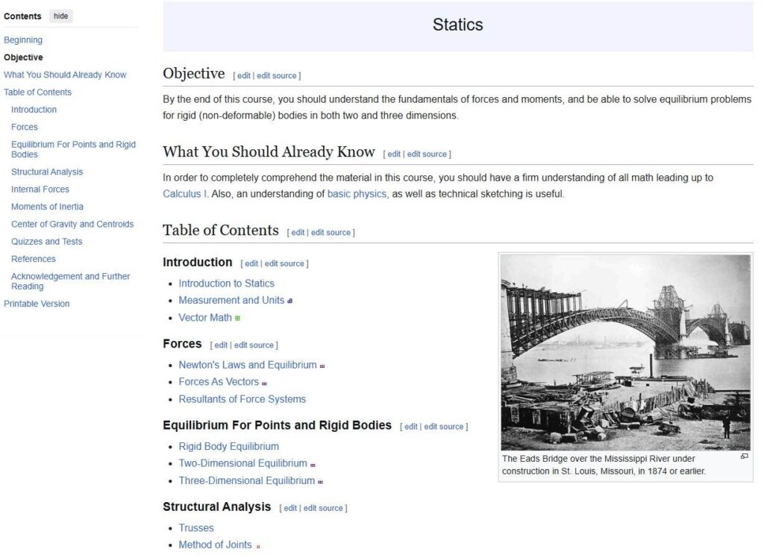Click the icon after Two-Dimensional Equilibrium
The image size is (764, 555).
[x=312, y=463]
